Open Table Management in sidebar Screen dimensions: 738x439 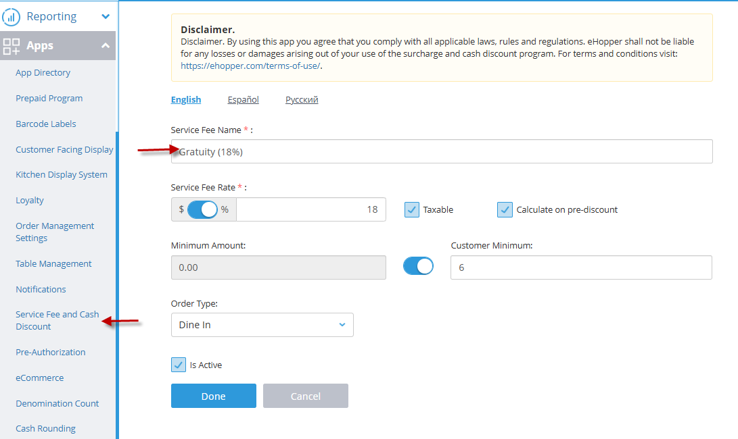coord(53,263)
